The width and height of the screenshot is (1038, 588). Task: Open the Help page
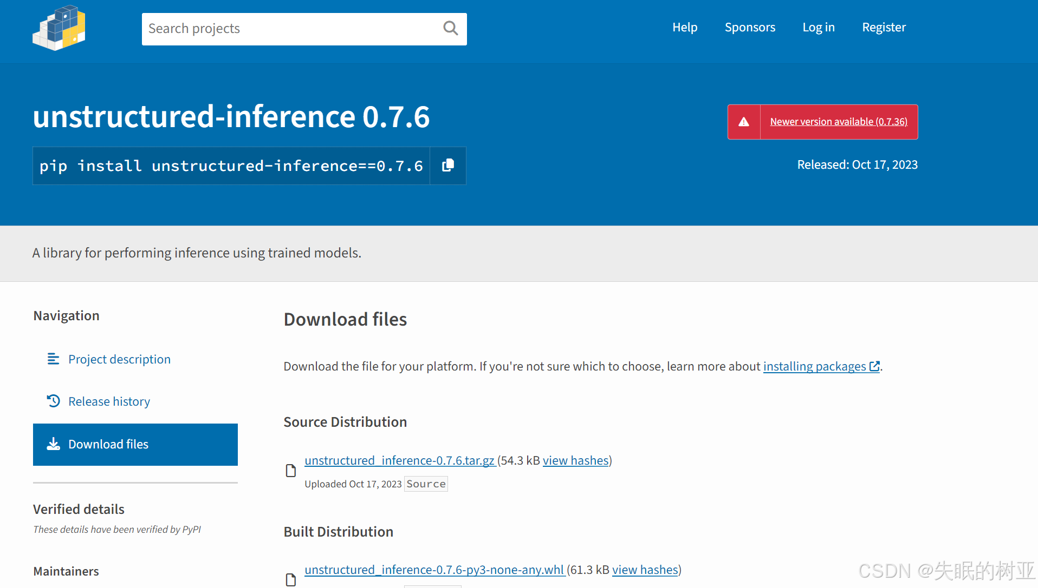(x=685, y=27)
